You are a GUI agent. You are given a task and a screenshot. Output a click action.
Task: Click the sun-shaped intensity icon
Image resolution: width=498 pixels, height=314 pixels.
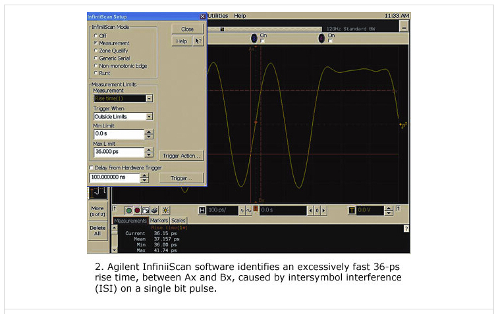(x=165, y=210)
